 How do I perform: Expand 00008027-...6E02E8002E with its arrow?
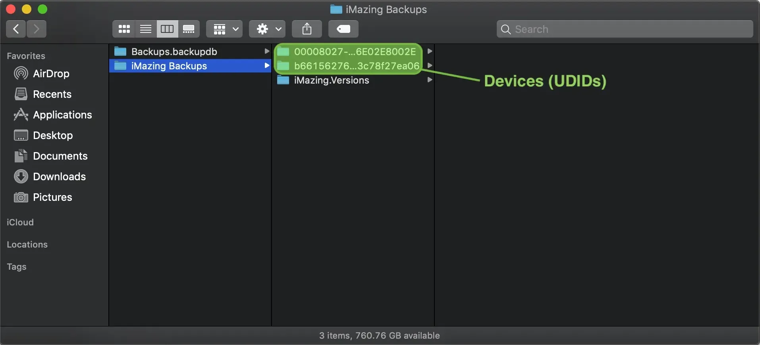[430, 51]
